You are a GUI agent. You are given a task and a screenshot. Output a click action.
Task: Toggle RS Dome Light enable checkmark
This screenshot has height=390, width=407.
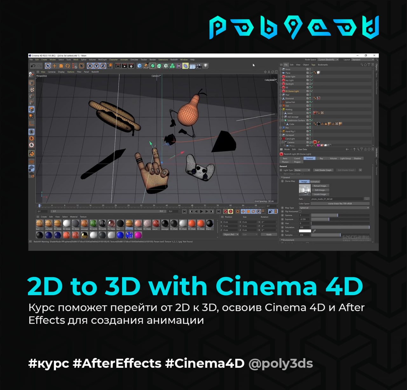(312, 91)
